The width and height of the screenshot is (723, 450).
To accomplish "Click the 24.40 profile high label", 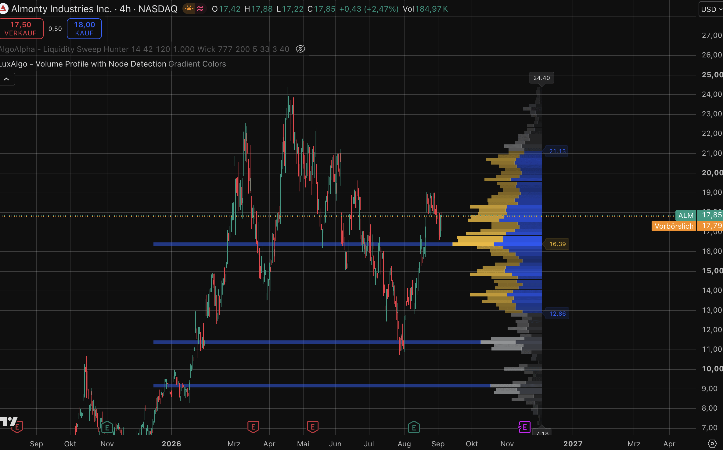I will click(541, 78).
